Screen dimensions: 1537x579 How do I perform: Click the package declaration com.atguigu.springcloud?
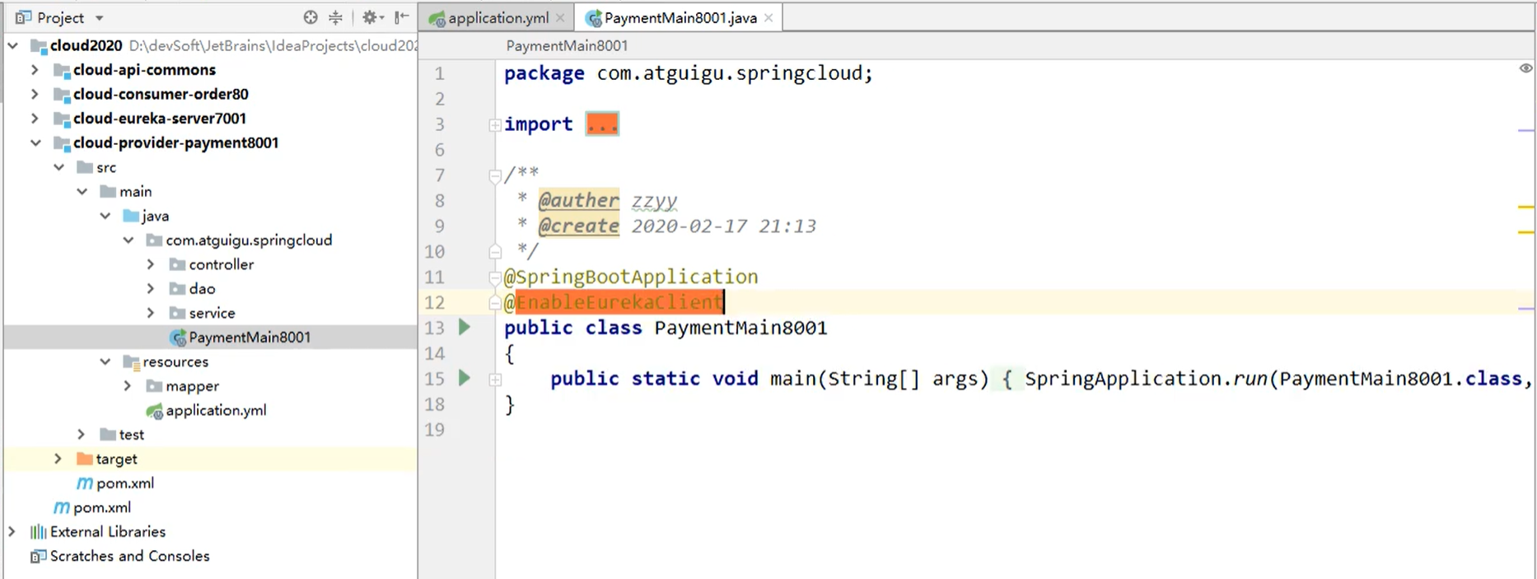pos(728,73)
